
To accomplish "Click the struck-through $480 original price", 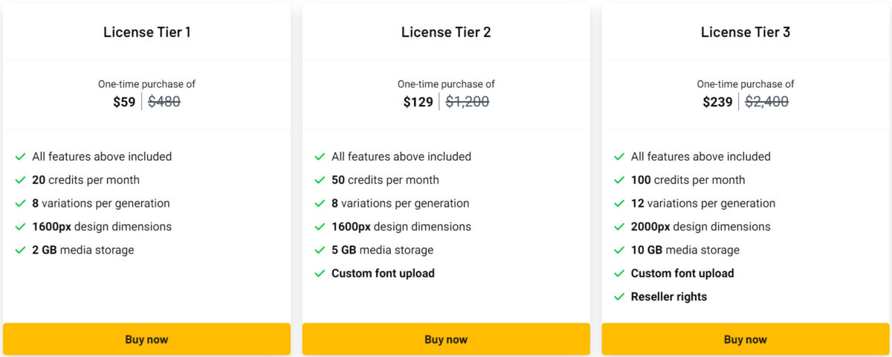I will pyautogui.click(x=164, y=102).
